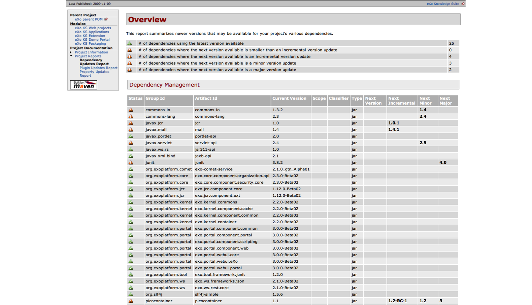Viewport: 532px width, 305px height.
Task: Click the Artifact Id column header
Action: pyautogui.click(x=232, y=101)
